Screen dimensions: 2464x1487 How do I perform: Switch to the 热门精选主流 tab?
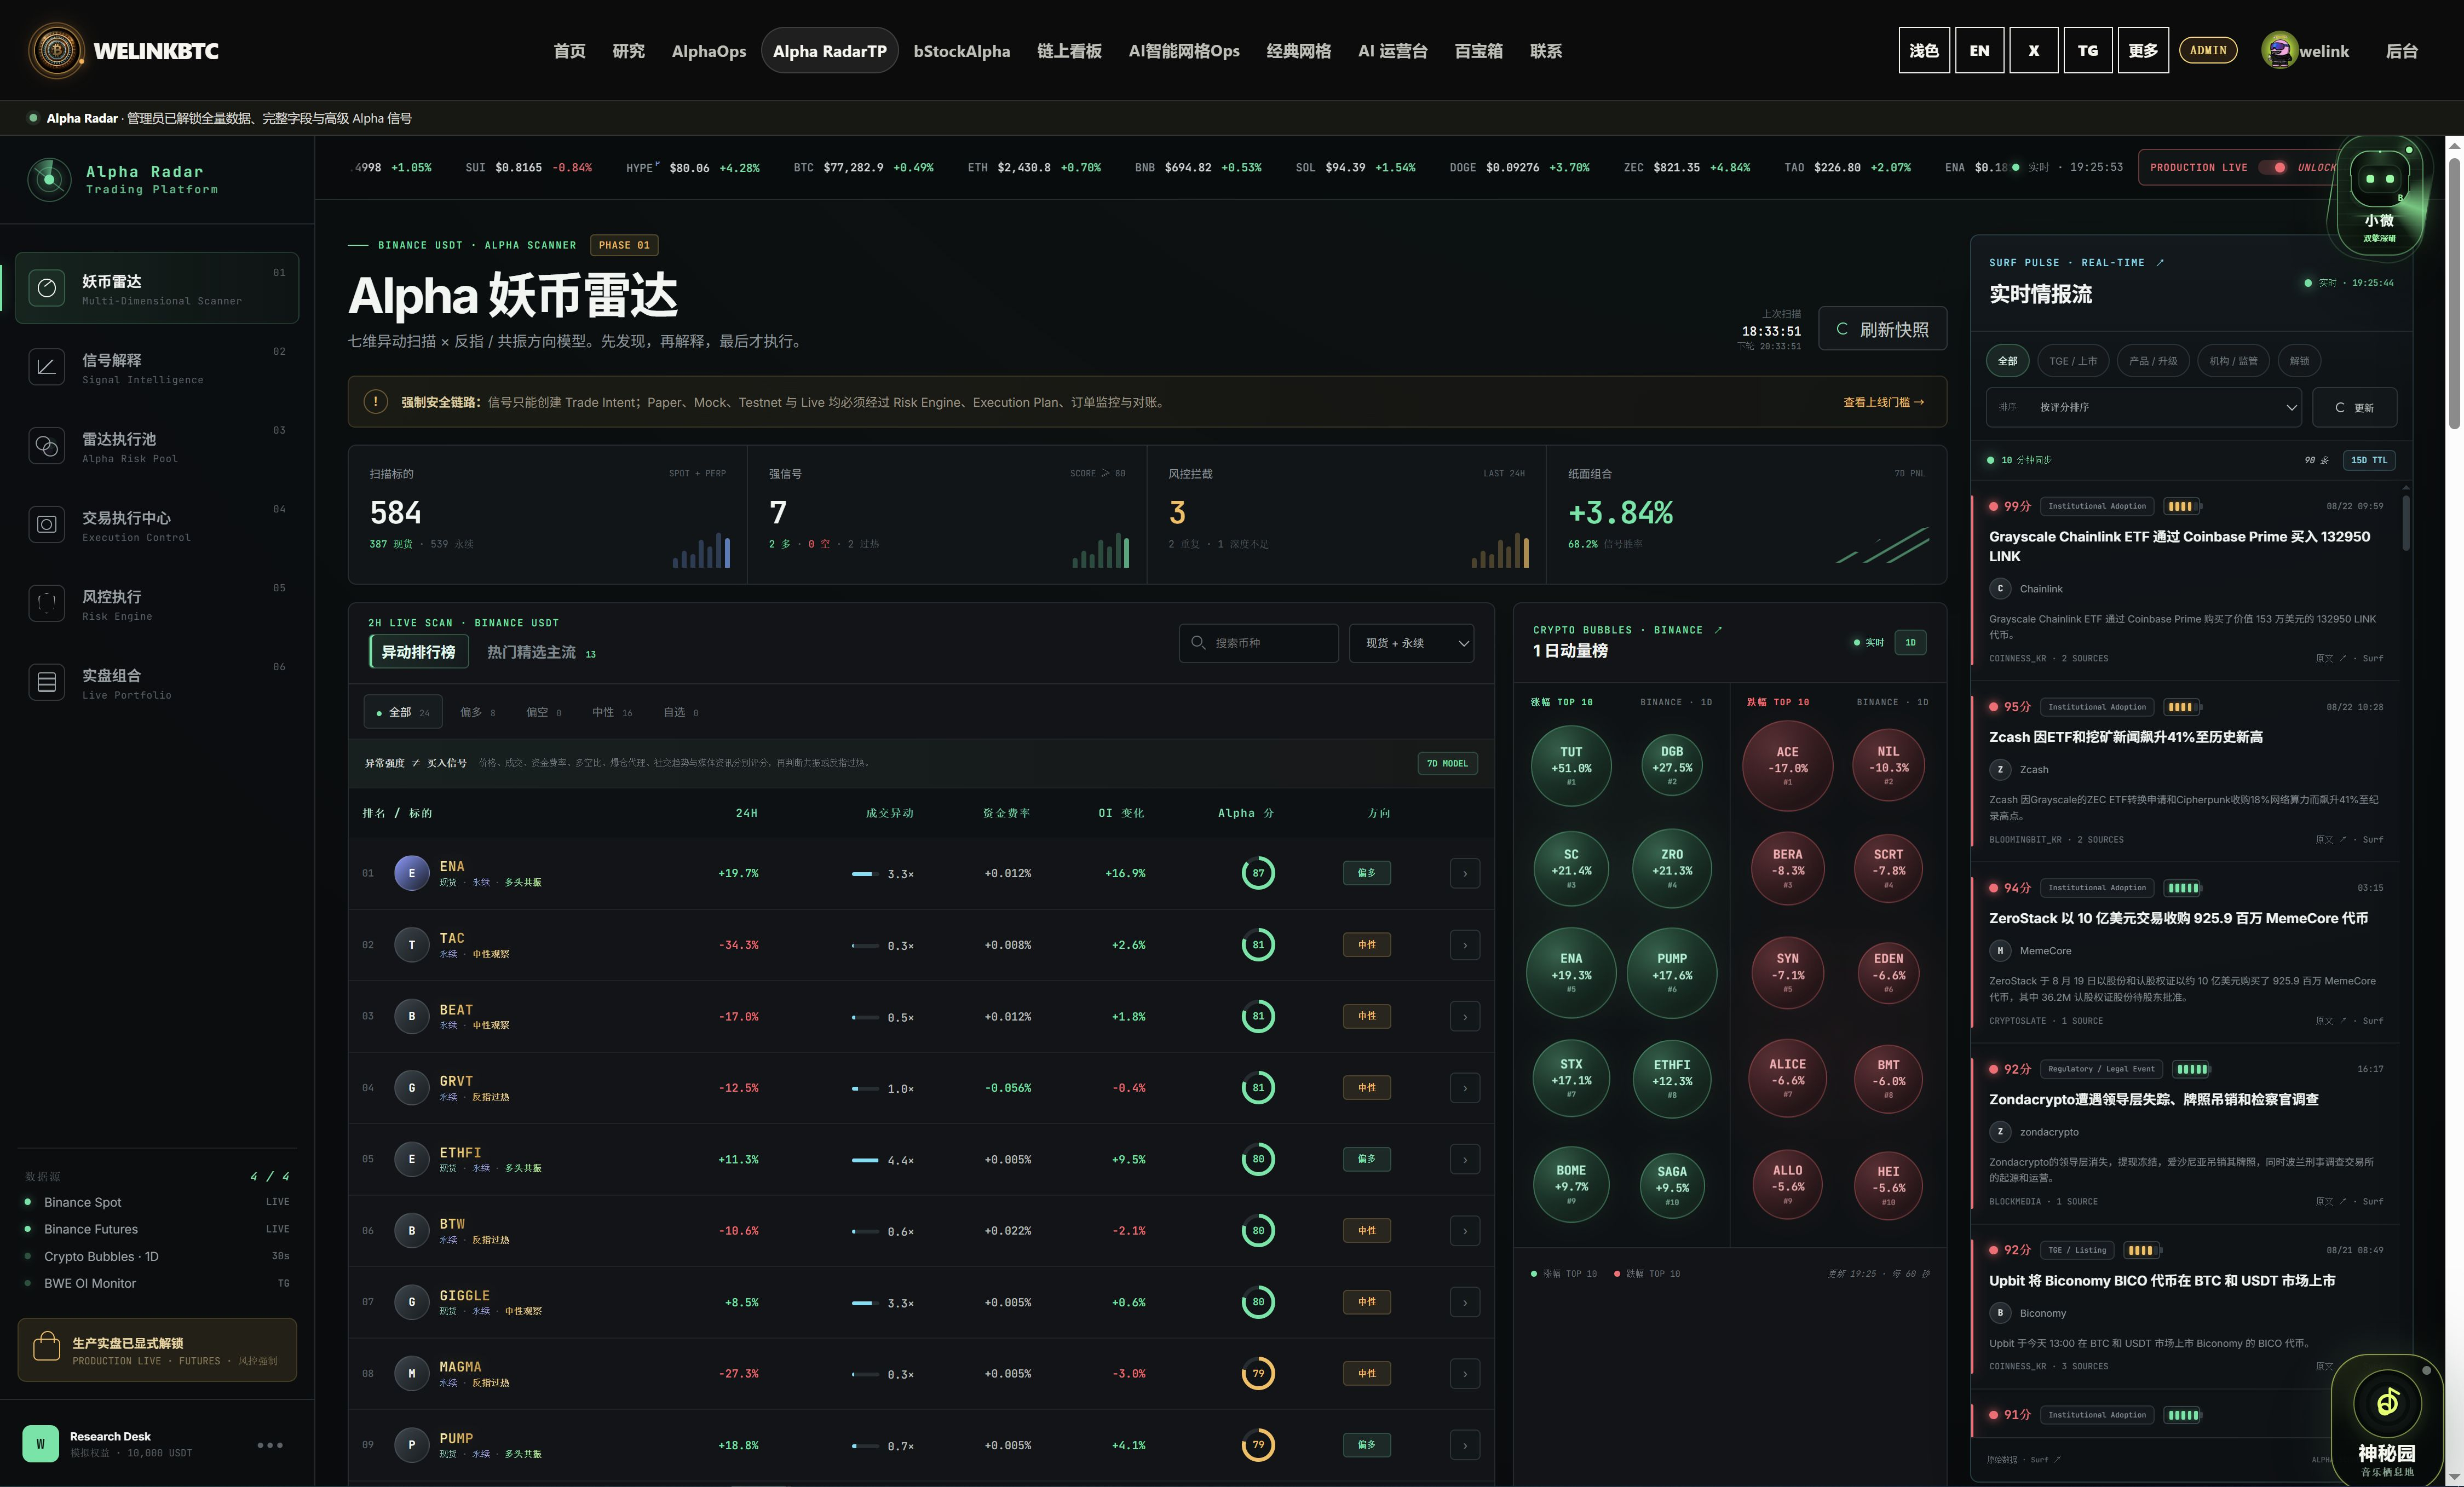[541, 652]
